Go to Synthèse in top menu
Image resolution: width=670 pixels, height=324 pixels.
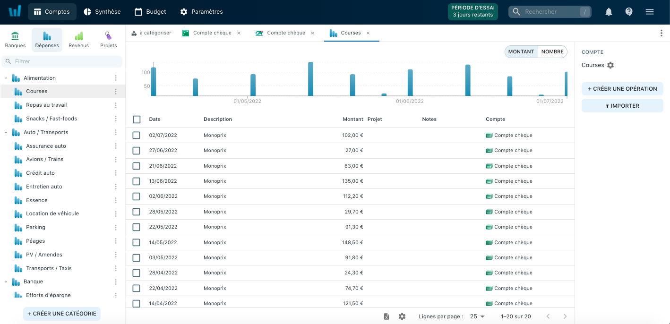tap(102, 12)
